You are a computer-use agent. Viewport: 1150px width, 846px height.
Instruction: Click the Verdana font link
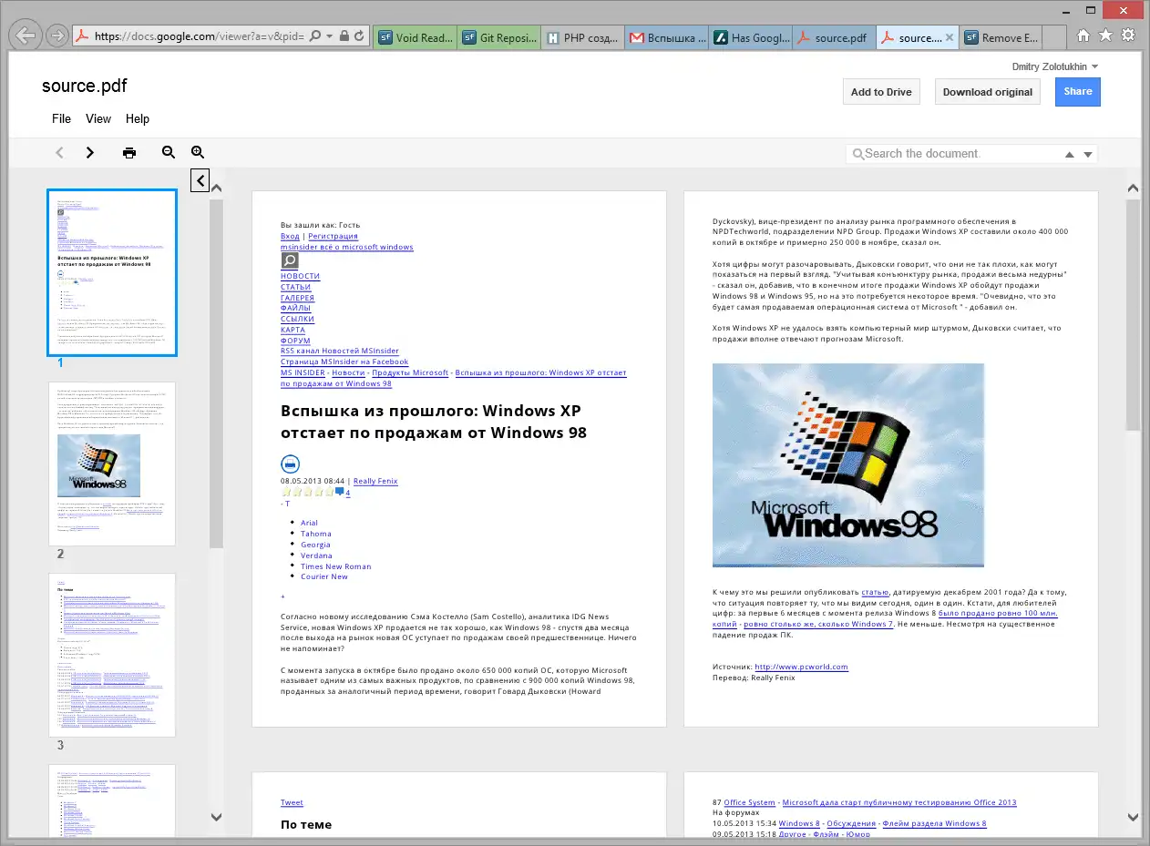tap(316, 556)
